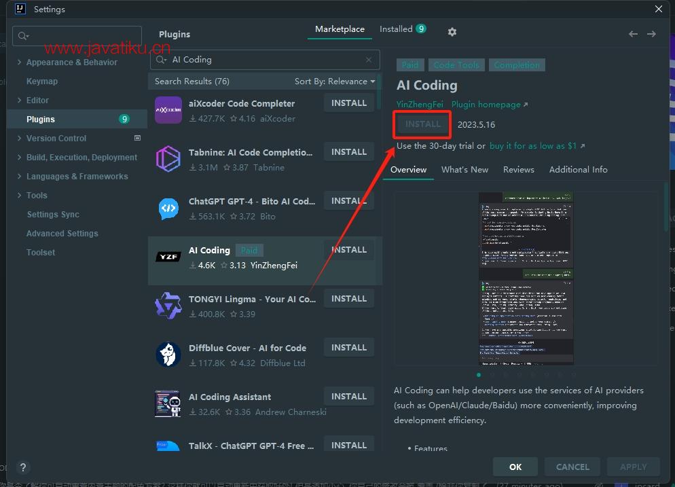Click the OK button
675x487 pixels.
click(515, 467)
